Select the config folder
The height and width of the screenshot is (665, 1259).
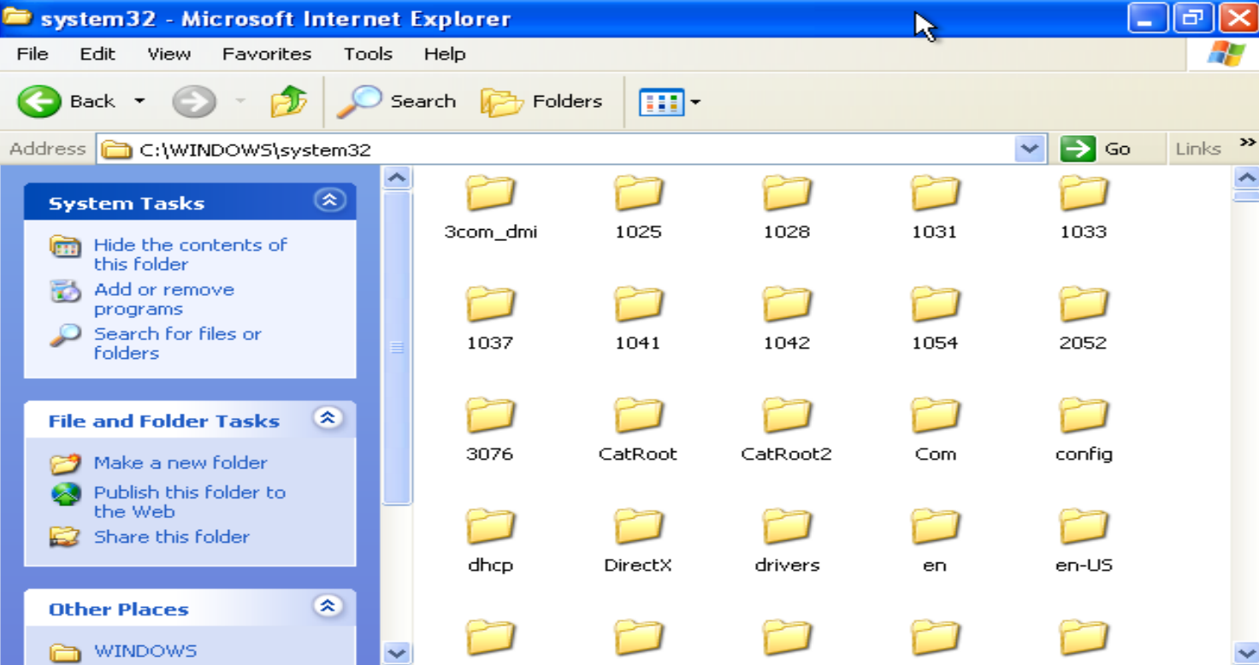click(1084, 429)
